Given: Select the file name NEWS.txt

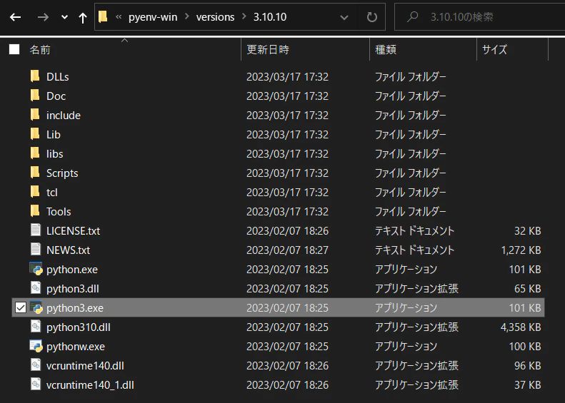Looking at the screenshot, I should 68,250.
